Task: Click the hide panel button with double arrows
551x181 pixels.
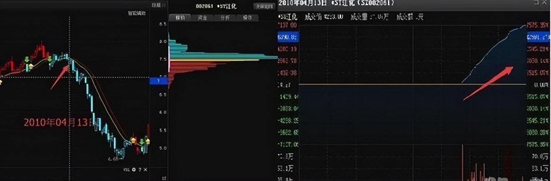Action: [x=159, y=5]
